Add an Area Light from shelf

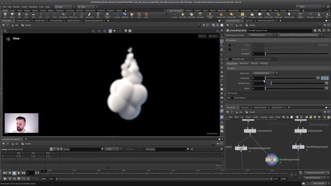(200, 15)
